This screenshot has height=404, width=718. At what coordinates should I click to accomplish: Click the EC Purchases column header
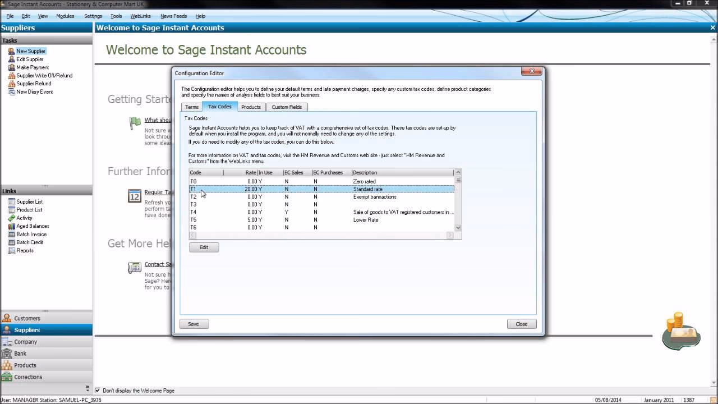332,173
